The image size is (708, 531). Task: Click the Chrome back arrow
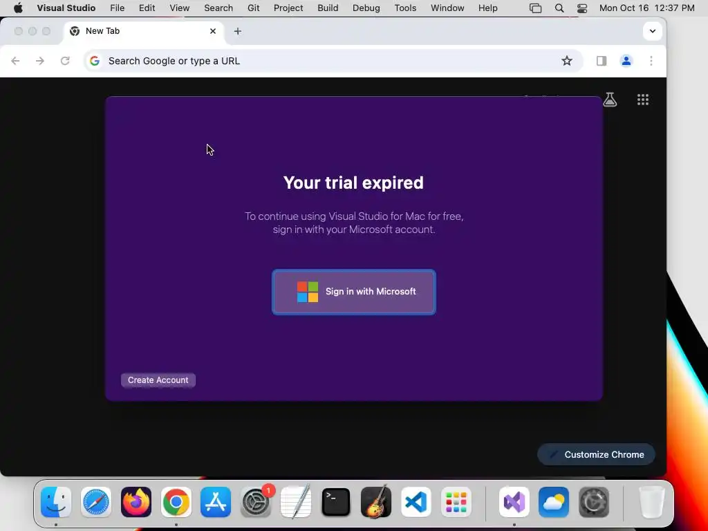(15, 61)
